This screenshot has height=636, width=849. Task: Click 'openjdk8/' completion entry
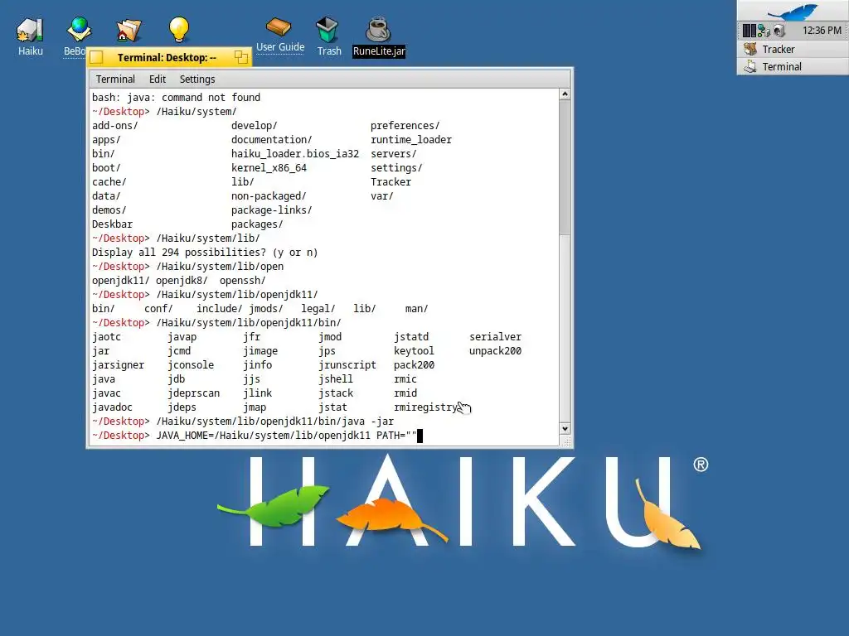tap(182, 281)
